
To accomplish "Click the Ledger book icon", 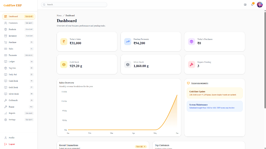I will click(6, 62).
